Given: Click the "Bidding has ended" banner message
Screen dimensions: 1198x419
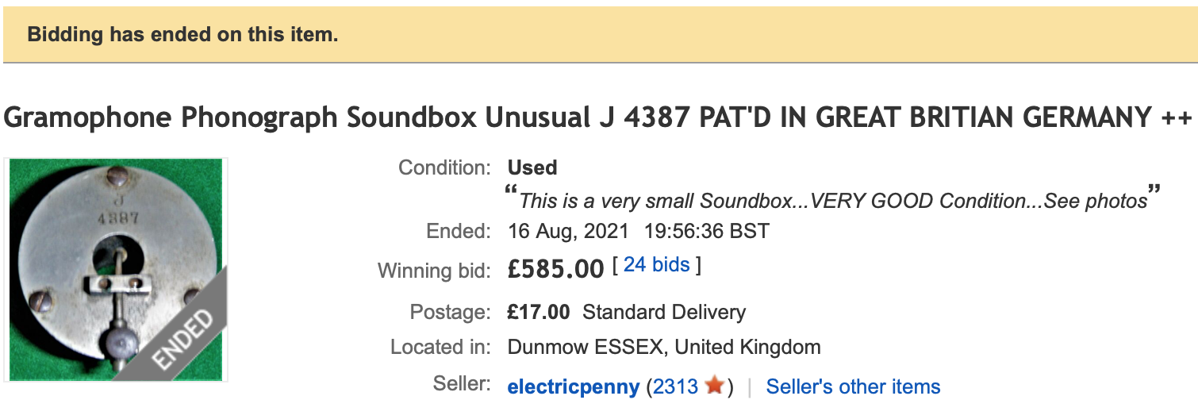Looking at the screenshot, I should pyautogui.click(x=182, y=35).
